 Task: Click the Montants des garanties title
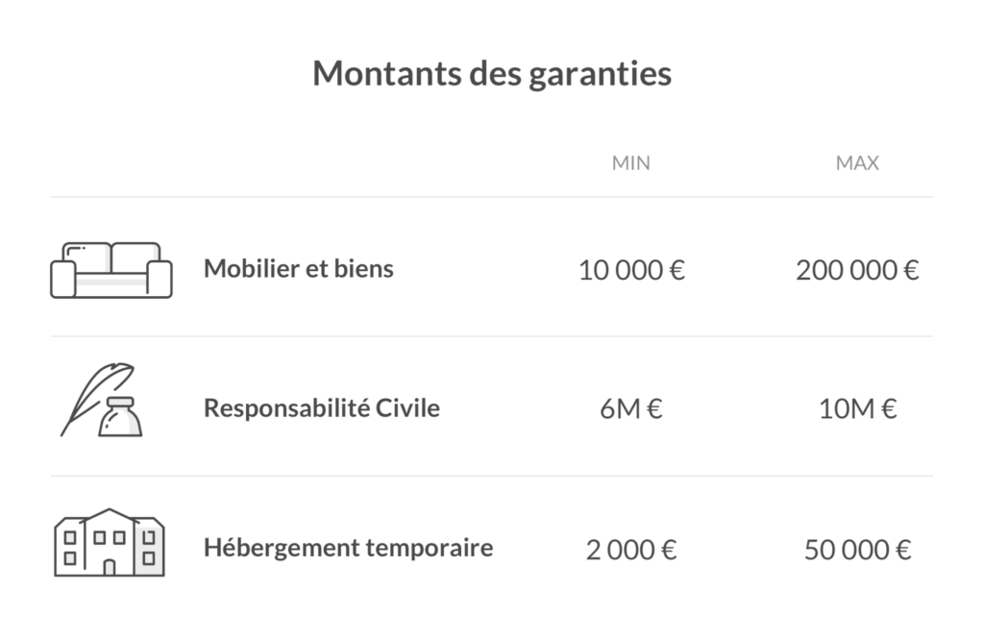pos(492,74)
